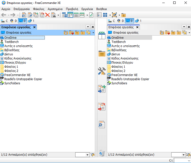
Task: Click the copy icon in the splitter bar
Action: click(x=102, y=89)
